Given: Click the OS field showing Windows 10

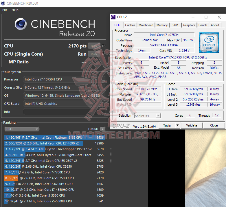Looking at the screenshot, I should (64, 96).
